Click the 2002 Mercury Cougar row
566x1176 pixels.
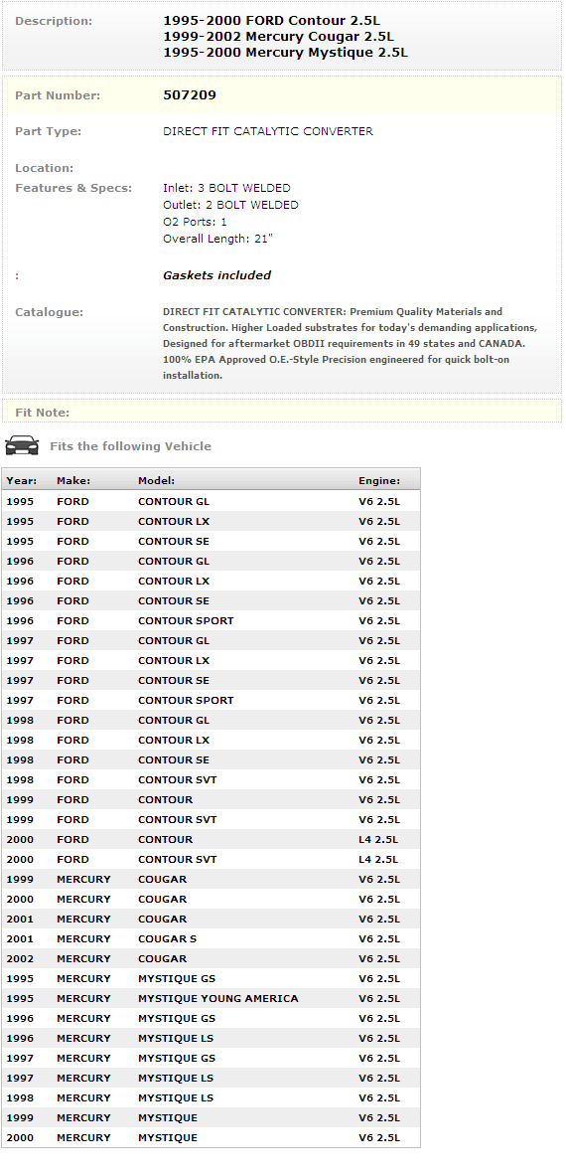[x=212, y=958]
